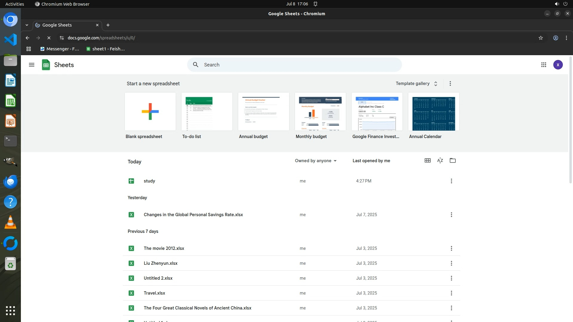The height and width of the screenshot is (322, 573).
Task: Open more options for Travel.xlsx
Action: point(451,293)
